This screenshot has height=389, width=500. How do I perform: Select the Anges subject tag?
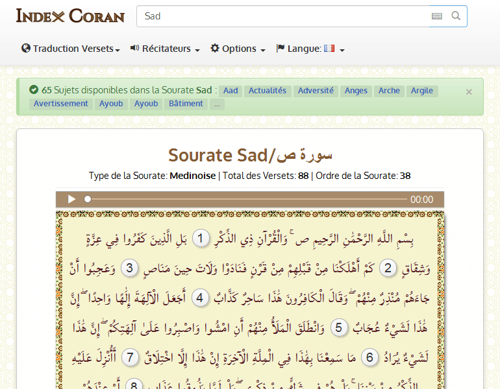tap(356, 91)
